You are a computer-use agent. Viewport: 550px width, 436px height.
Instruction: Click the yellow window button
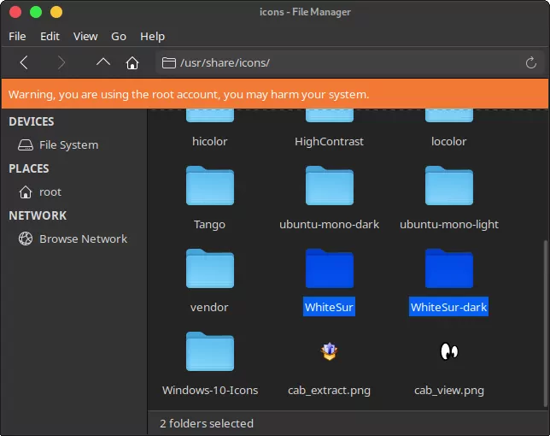pyautogui.click(x=56, y=12)
